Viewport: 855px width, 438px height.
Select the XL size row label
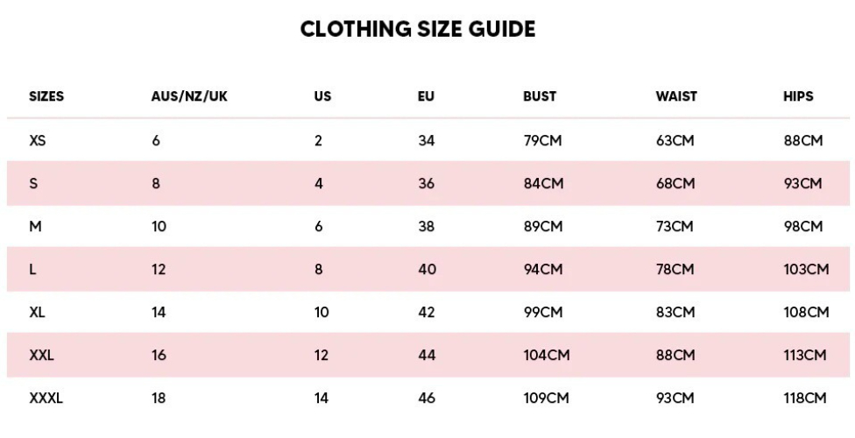tap(38, 313)
